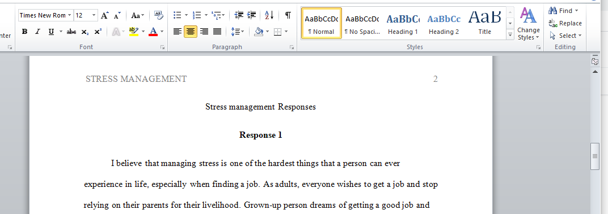Toggle superscript formatting

[x=98, y=32]
